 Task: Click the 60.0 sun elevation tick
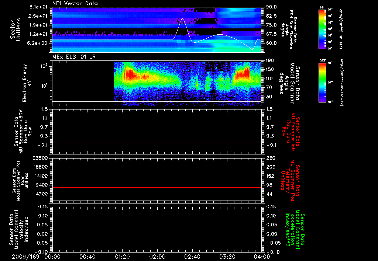click(x=271, y=43)
